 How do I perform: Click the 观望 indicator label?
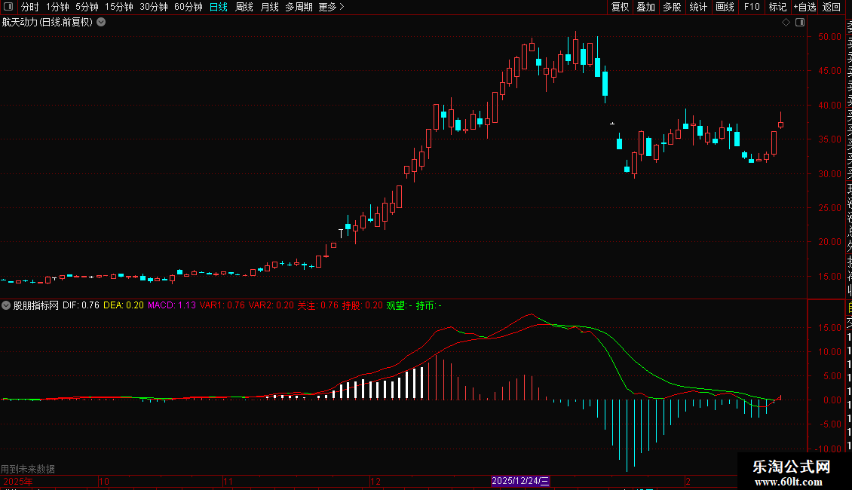click(x=400, y=305)
